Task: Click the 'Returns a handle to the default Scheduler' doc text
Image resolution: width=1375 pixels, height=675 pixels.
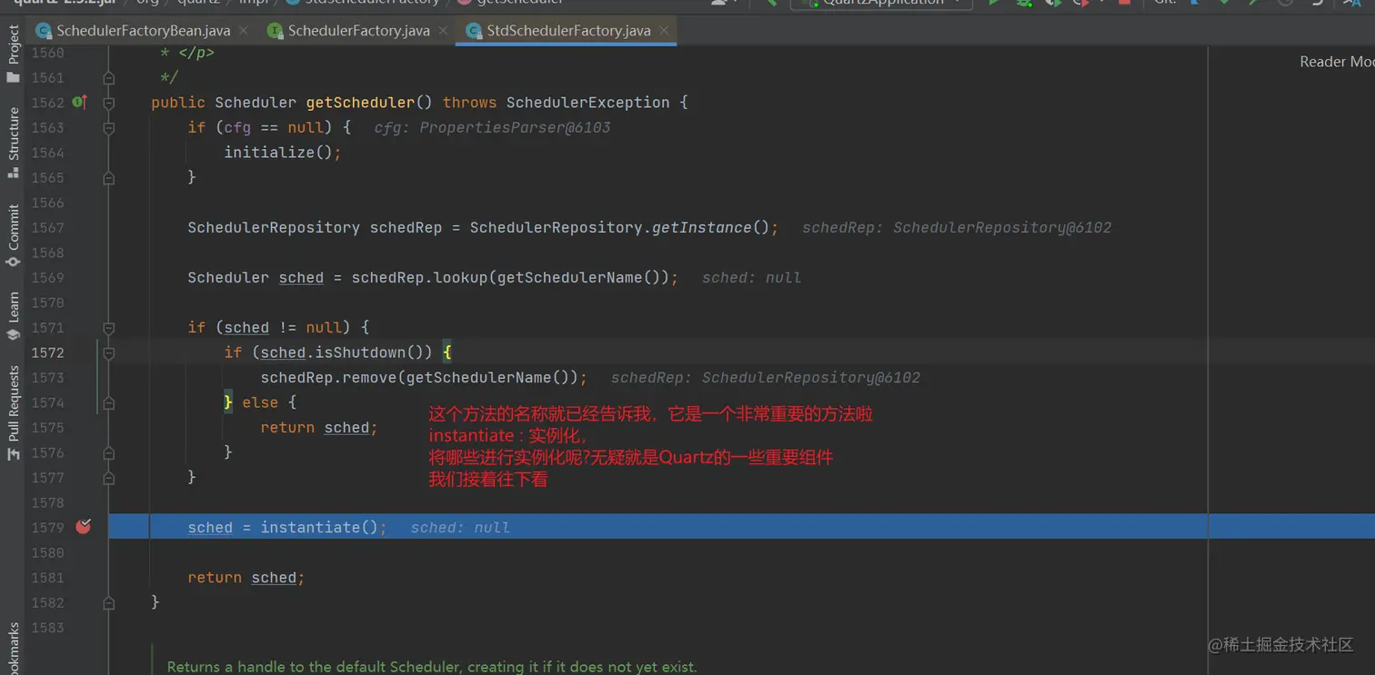Action: click(x=432, y=667)
